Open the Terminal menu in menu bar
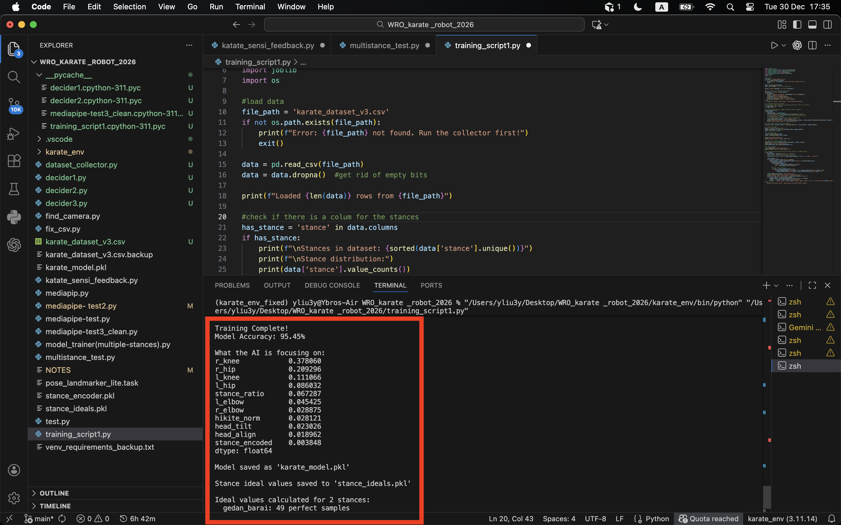This screenshot has width=841, height=525. [250, 7]
